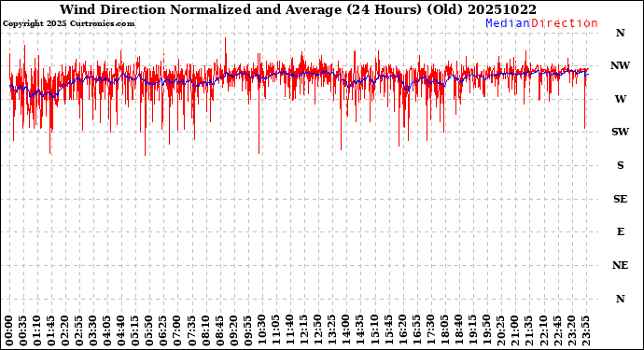644x350 pixels.
Task: Click the 01:45 time label
Action: (x=51, y=330)
